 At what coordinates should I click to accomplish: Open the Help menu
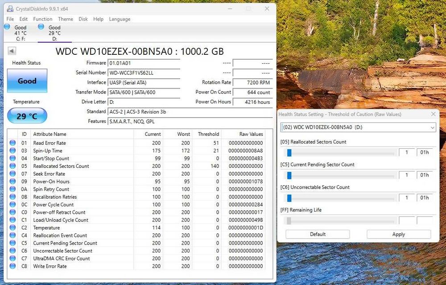pos(98,19)
